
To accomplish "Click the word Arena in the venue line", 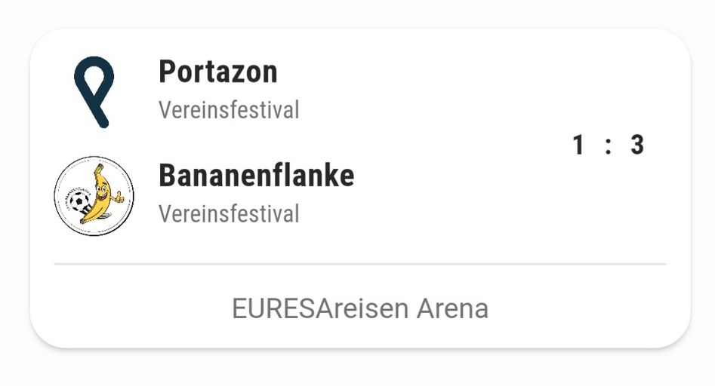I will point(452,308).
